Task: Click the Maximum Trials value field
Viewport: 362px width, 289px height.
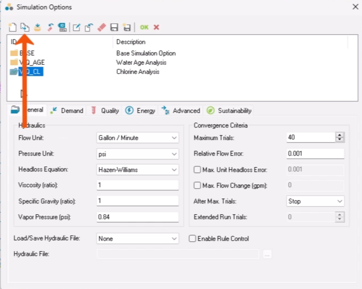Action: [x=311, y=137]
